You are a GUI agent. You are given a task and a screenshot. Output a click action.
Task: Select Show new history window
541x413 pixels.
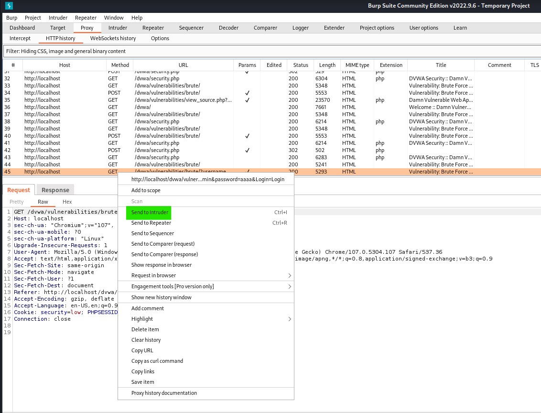206,297
